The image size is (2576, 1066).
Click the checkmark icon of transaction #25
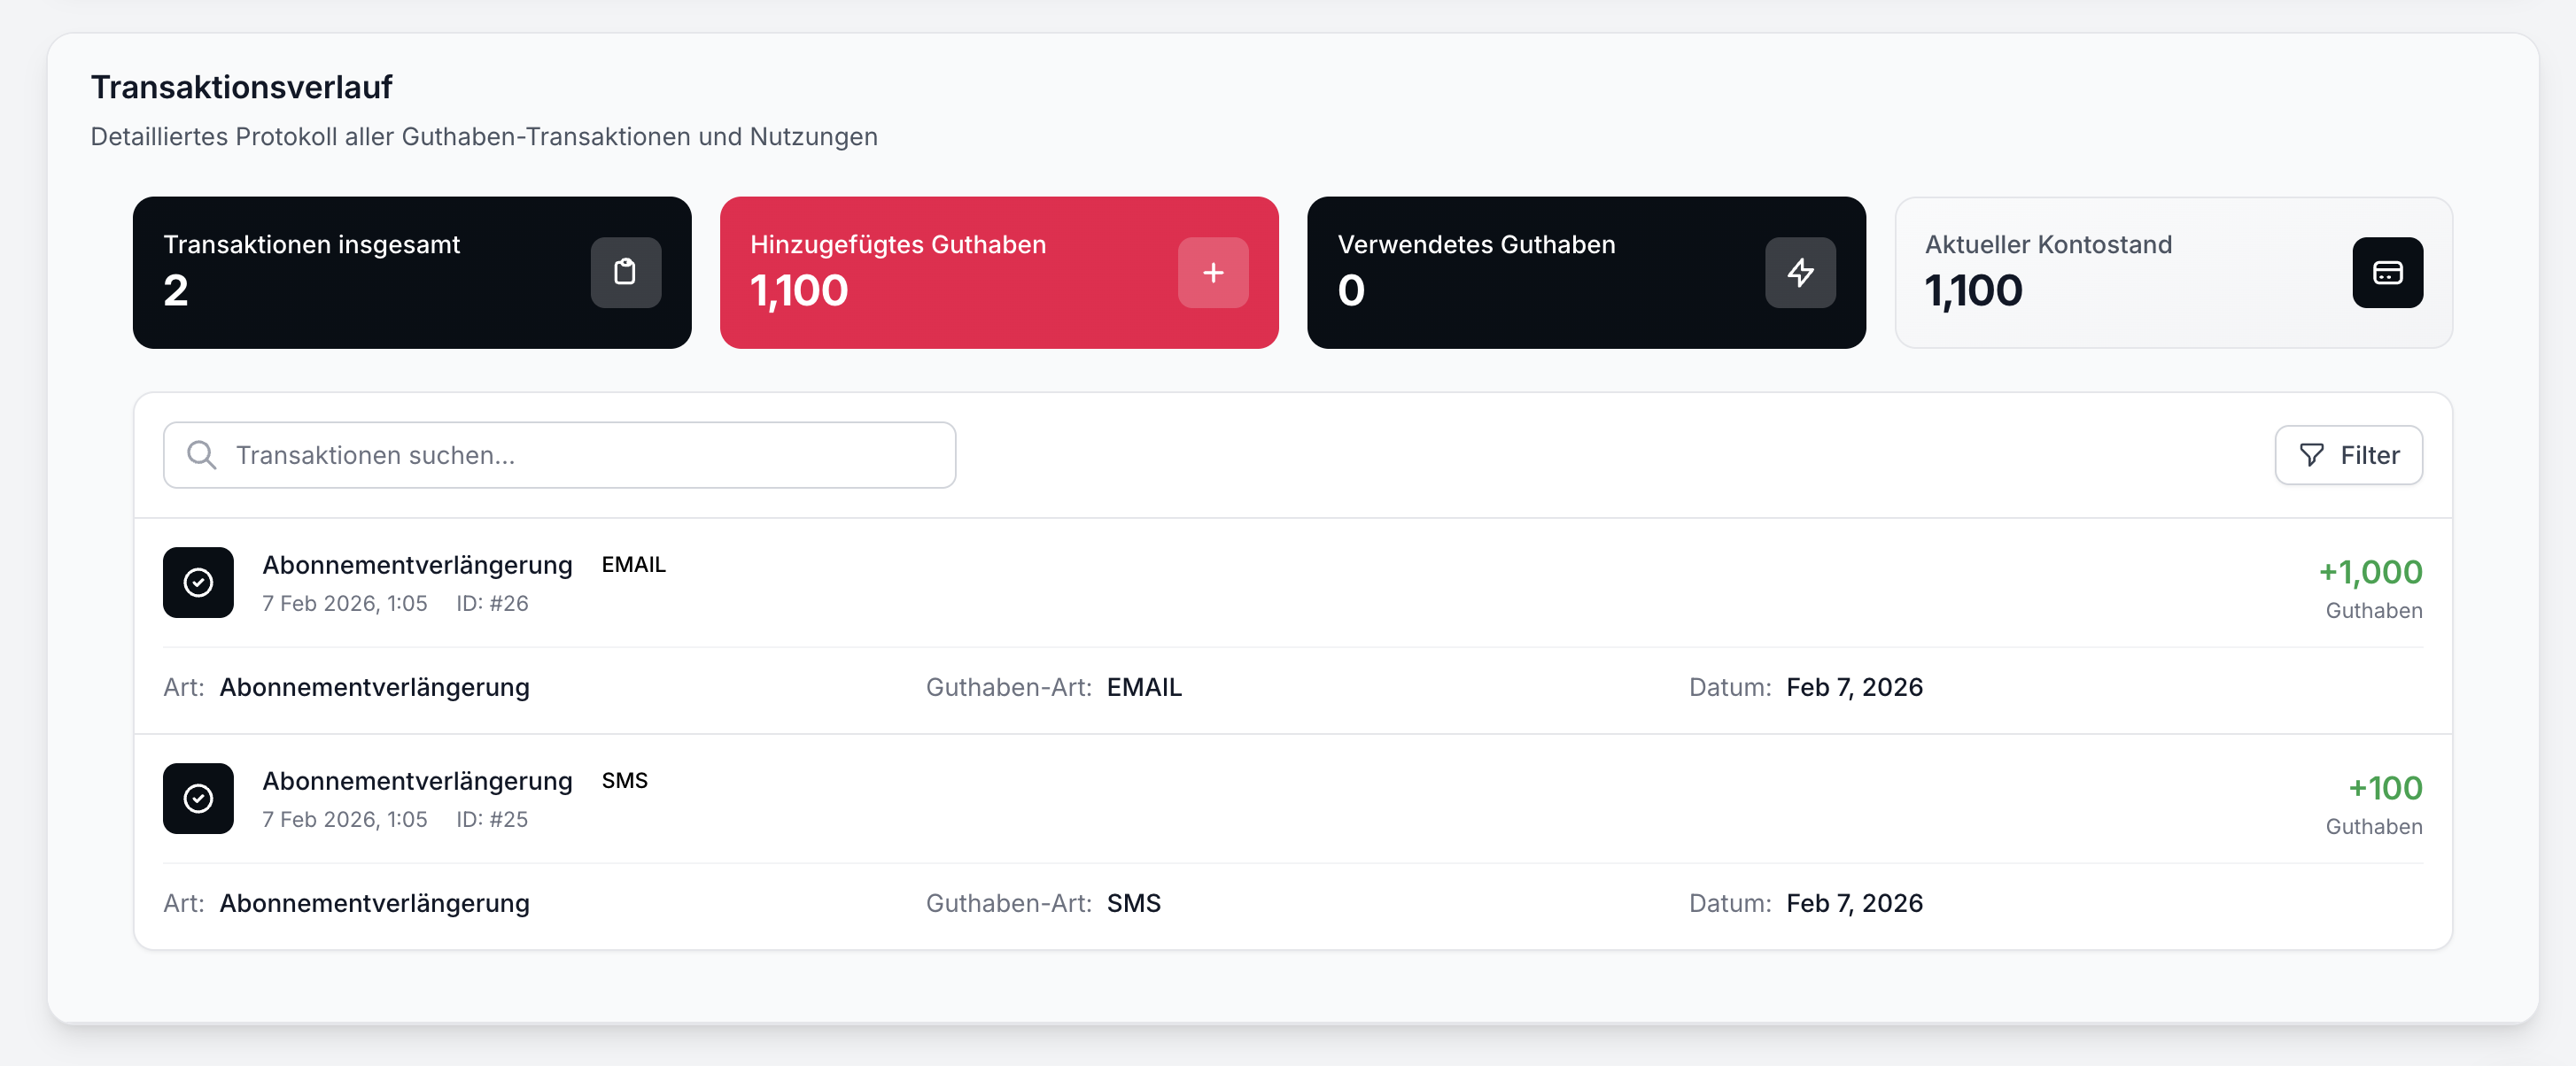tap(198, 799)
